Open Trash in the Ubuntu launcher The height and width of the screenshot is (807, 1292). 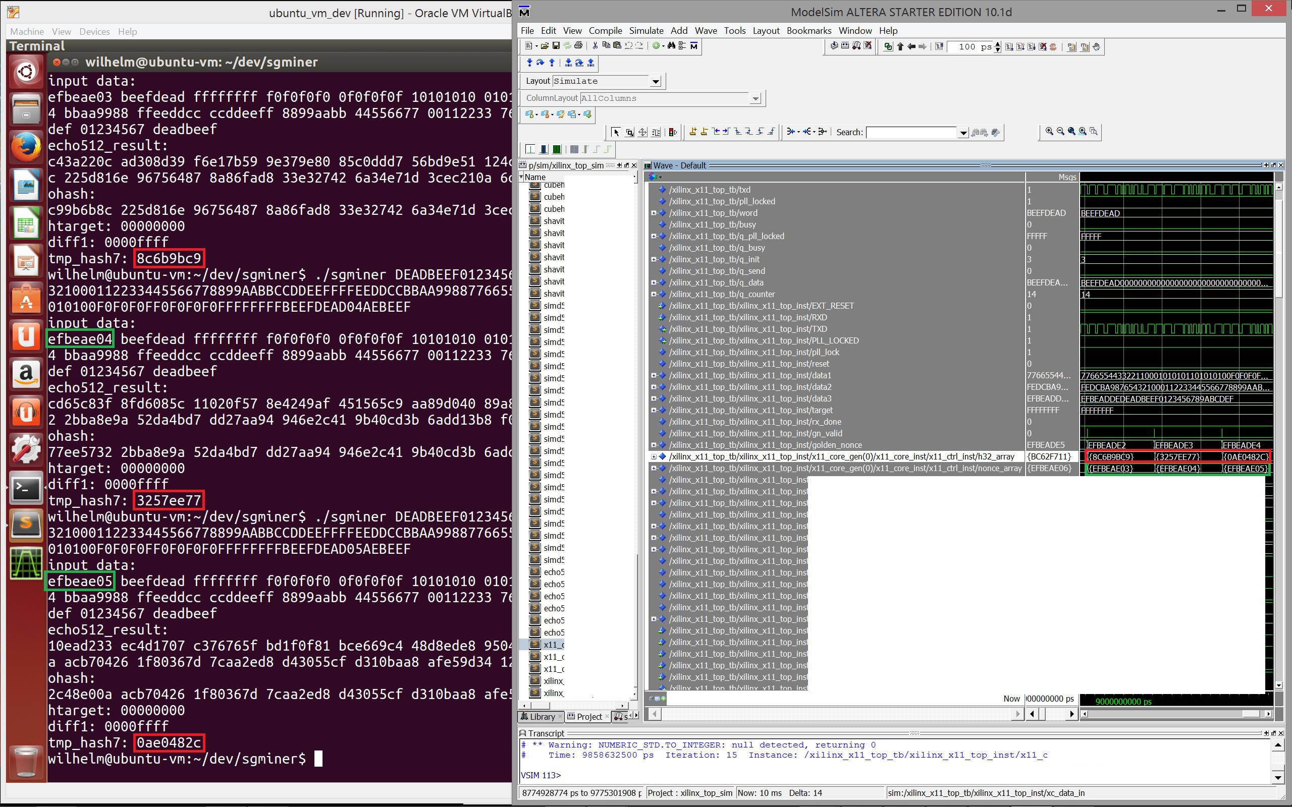(26, 761)
